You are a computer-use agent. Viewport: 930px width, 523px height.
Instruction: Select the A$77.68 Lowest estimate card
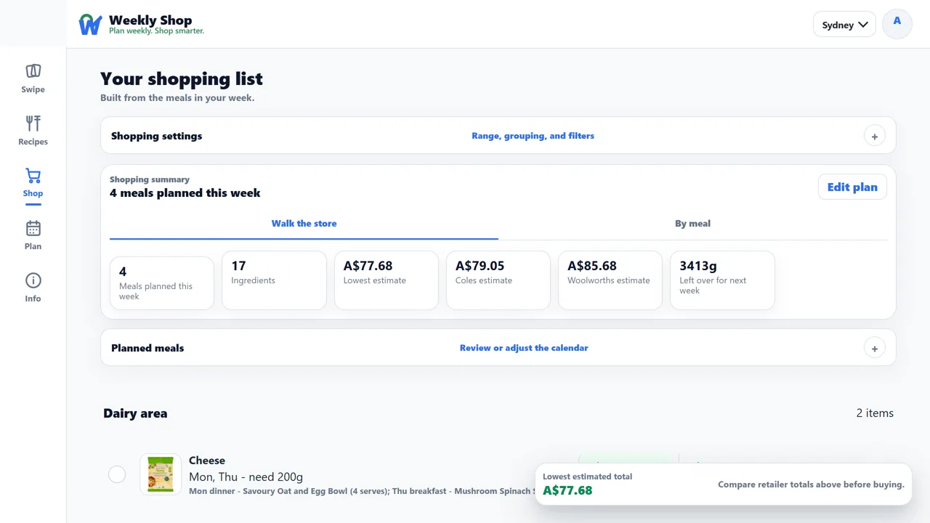(x=386, y=280)
